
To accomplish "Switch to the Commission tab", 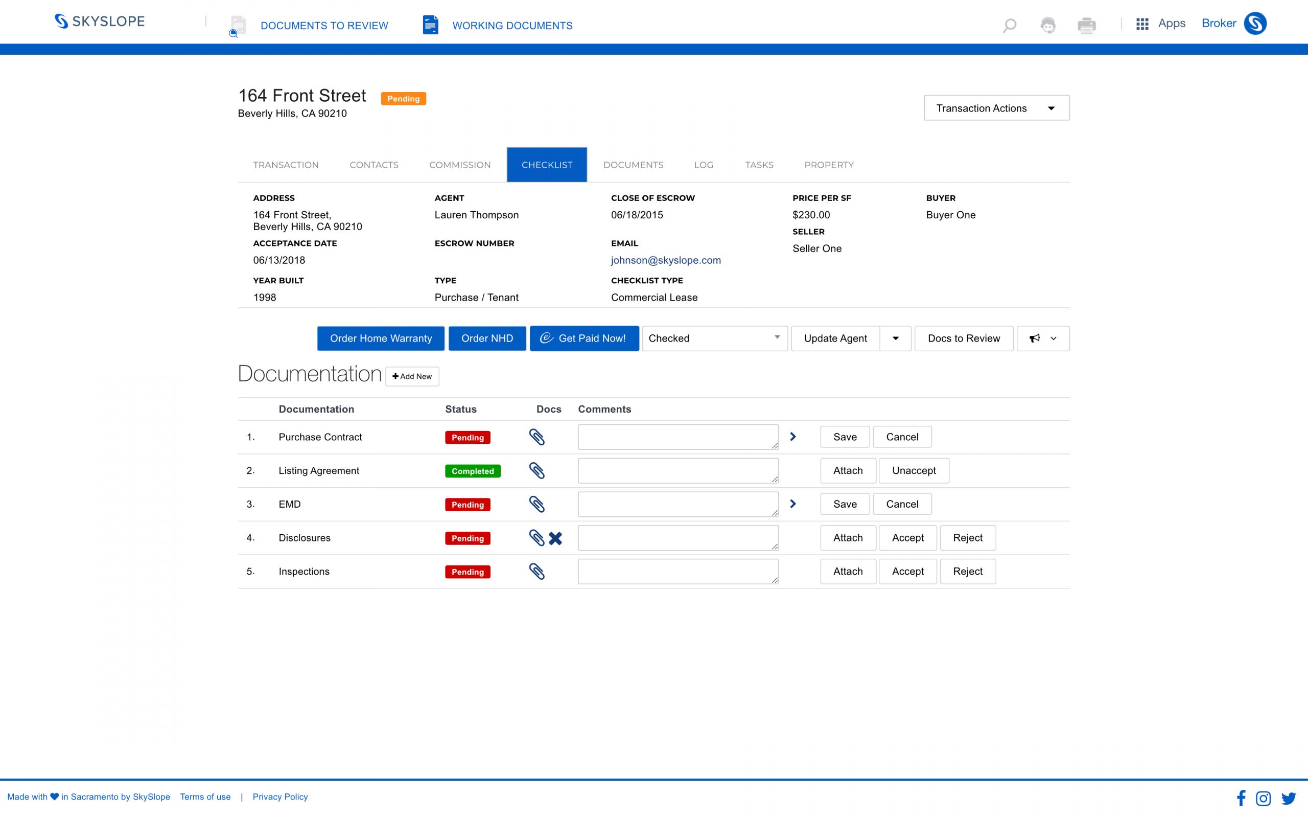I will pos(459,165).
